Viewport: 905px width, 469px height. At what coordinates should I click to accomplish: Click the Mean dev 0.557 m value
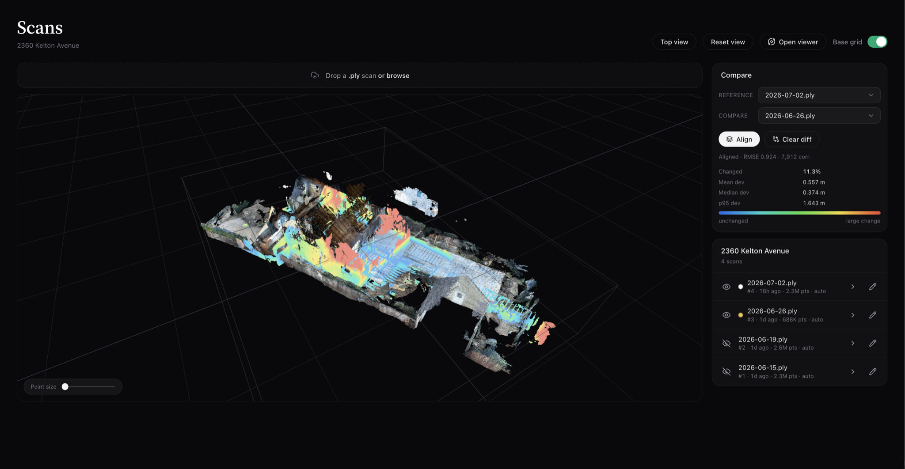pos(814,182)
